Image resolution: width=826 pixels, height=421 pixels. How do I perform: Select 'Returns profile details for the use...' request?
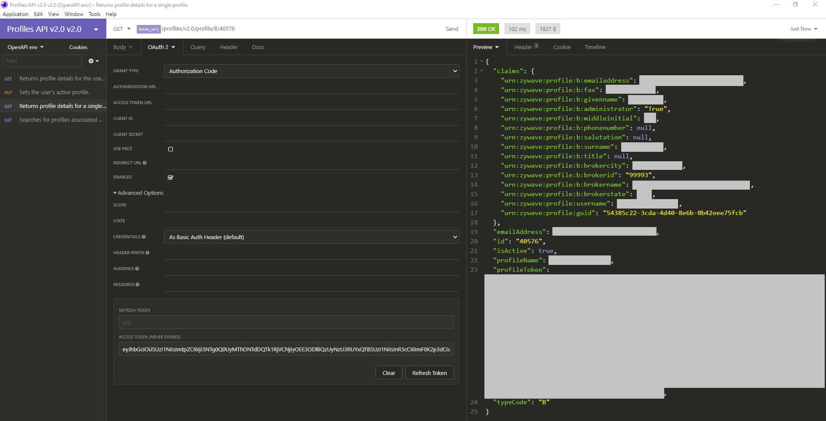(53, 79)
